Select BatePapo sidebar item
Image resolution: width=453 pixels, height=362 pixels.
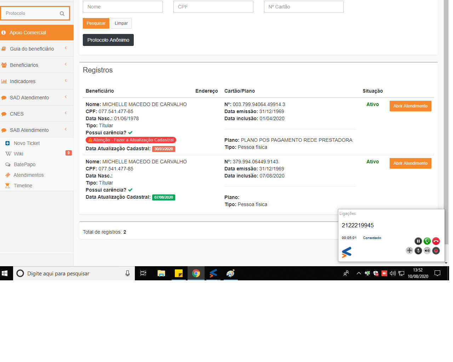24,164
